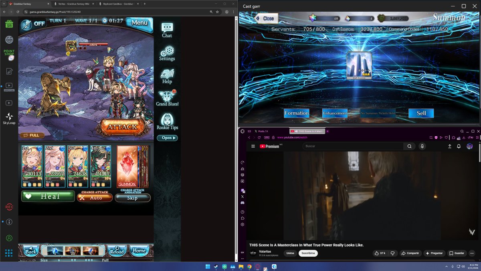The height and width of the screenshot is (271, 481).
Task: Click the Discord icon in Opera sidebar
Action: (243, 203)
